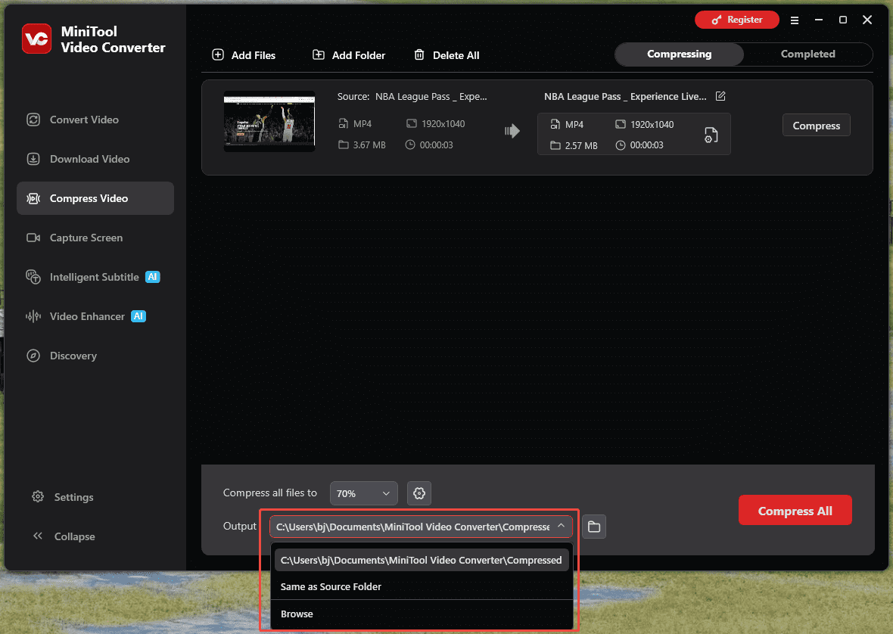
Task: Open the Discovery section
Action: coord(95,356)
